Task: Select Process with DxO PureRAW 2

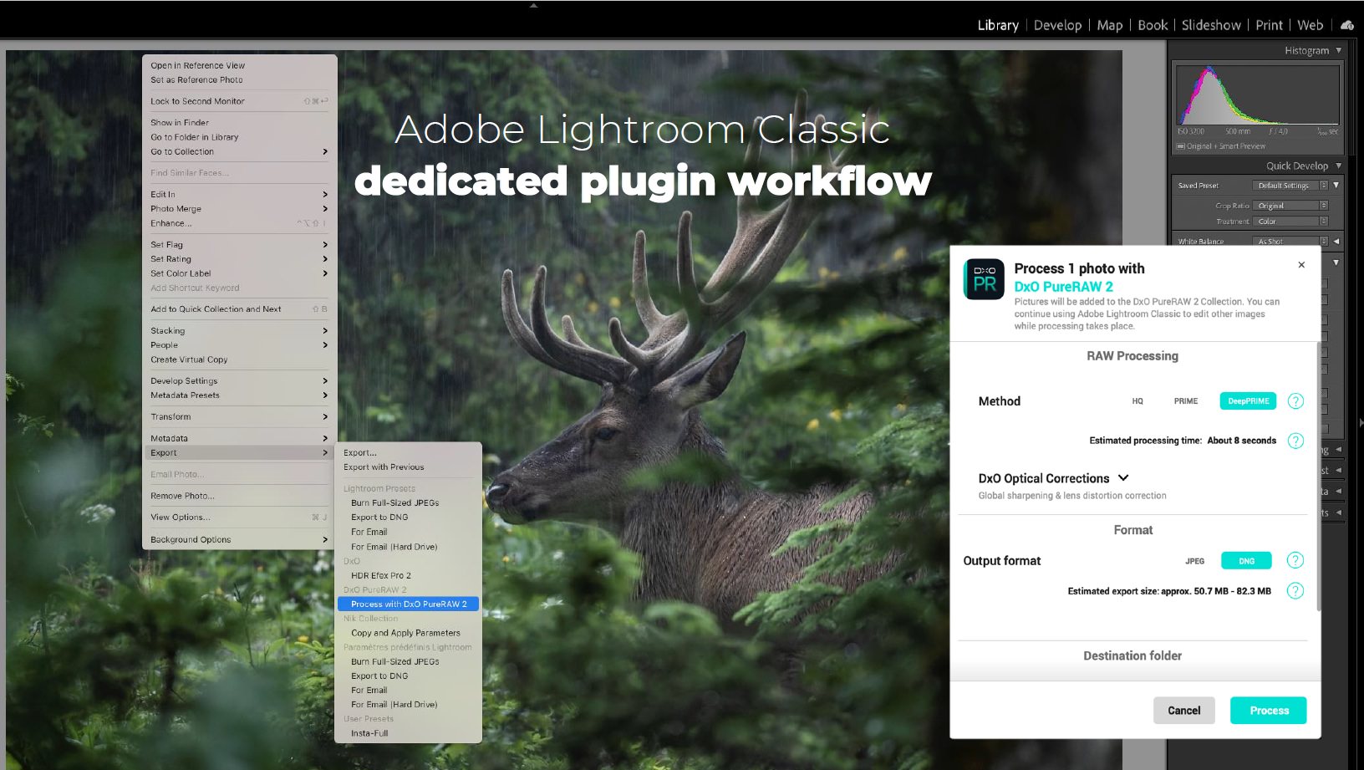Action: [x=408, y=604]
